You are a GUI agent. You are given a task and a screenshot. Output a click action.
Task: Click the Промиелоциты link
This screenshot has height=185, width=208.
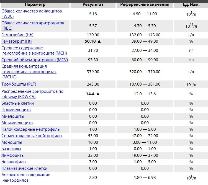(16, 110)
